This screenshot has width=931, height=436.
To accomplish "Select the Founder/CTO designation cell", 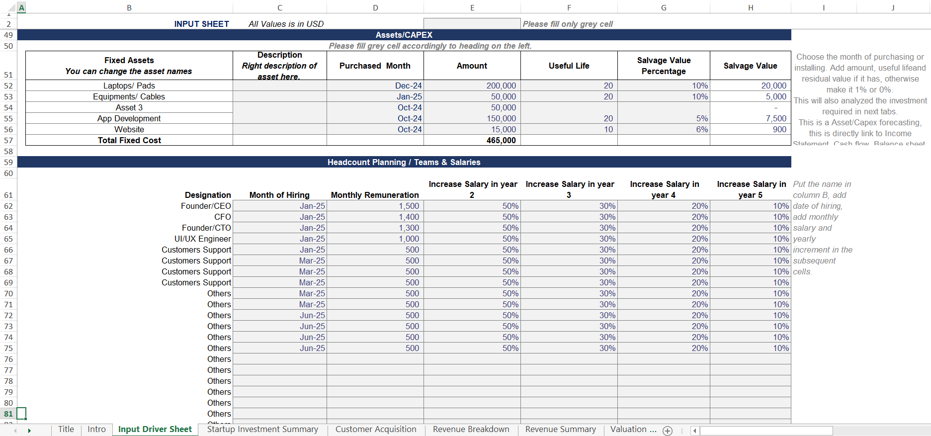I will [x=129, y=228].
